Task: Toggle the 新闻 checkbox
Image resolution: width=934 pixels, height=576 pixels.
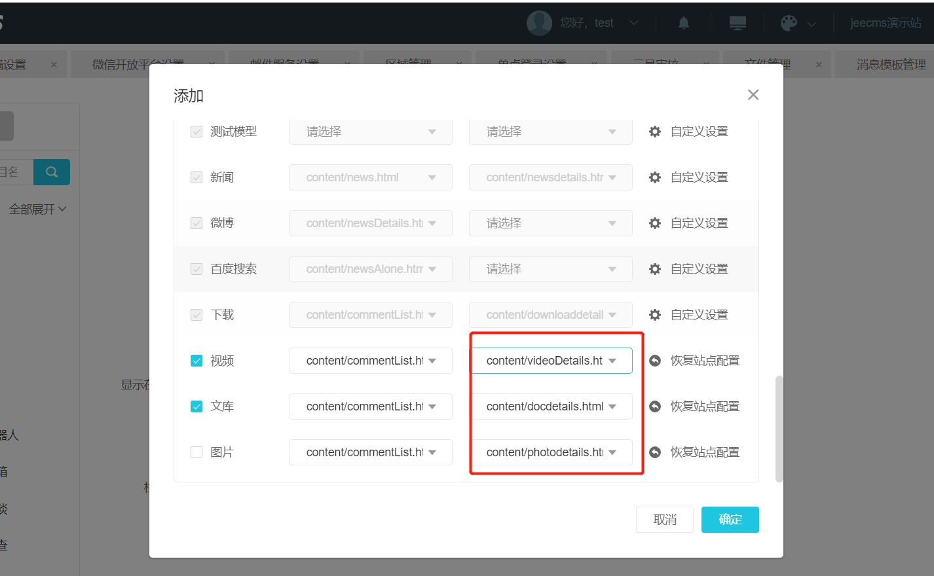Action: point(196,177)
